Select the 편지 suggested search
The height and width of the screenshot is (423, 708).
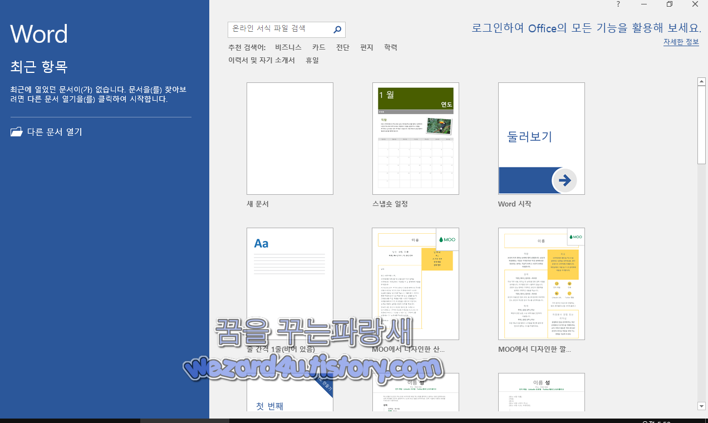367,47
